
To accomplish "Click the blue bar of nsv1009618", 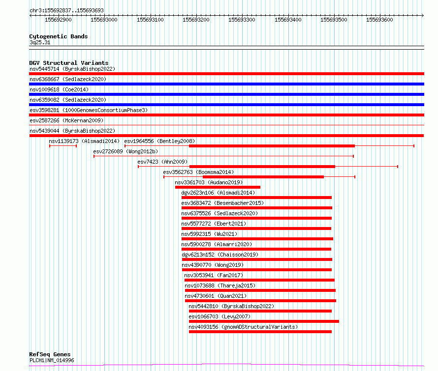I will (x=226, y=94).
